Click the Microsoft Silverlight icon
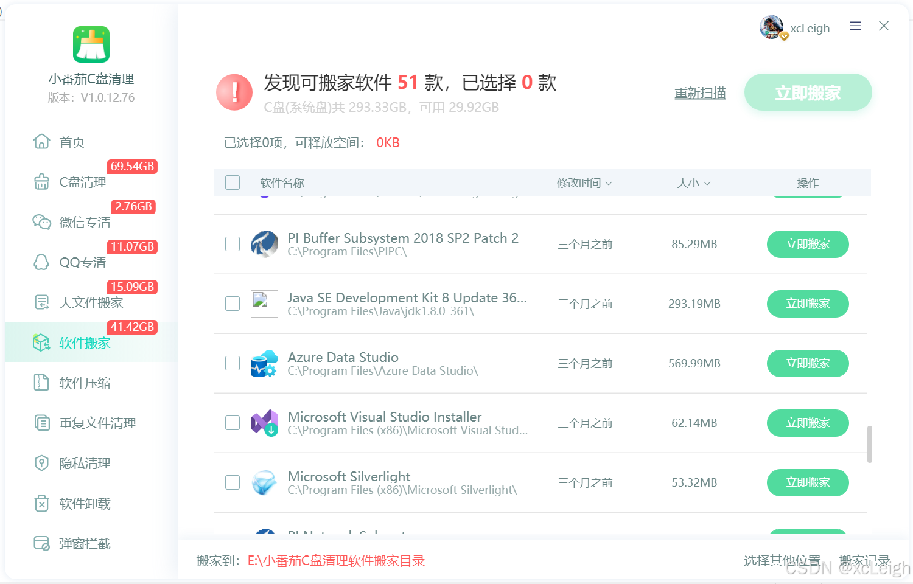Viewport: 913px width, 584px height. (x=264, y=482)
